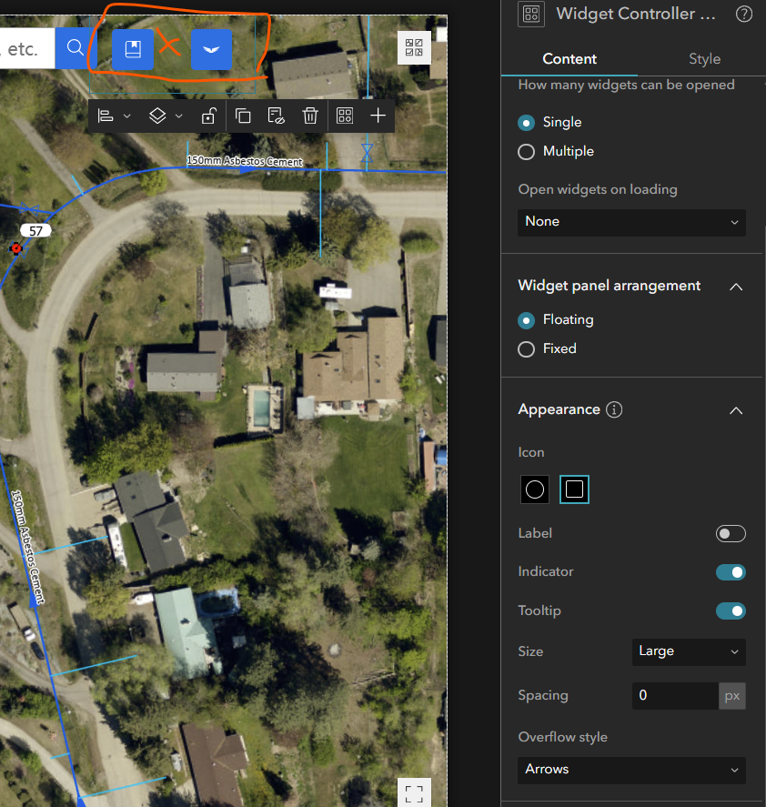Select the circular icon shape option
This screenshot has width=766, height=807.
pyautogui.click(x=534, y=489)
